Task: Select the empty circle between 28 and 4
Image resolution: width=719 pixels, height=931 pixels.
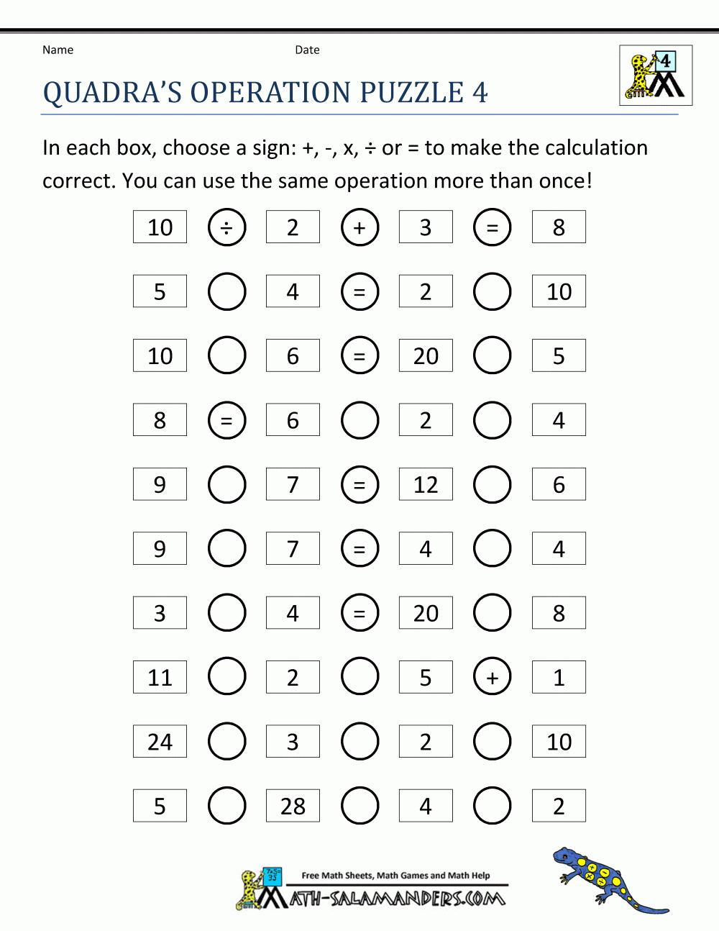Action: pyautogui.click(x=359, y=806)
